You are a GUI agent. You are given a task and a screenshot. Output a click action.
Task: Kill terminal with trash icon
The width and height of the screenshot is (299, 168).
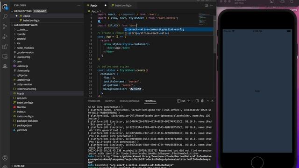[202, 101]
